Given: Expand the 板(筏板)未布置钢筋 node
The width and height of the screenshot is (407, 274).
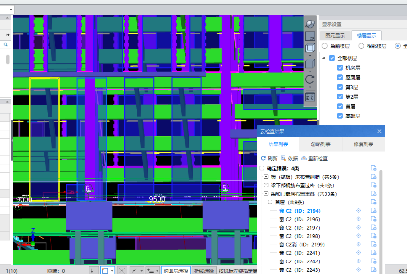Looking at the screenshot, I should 266,177.
